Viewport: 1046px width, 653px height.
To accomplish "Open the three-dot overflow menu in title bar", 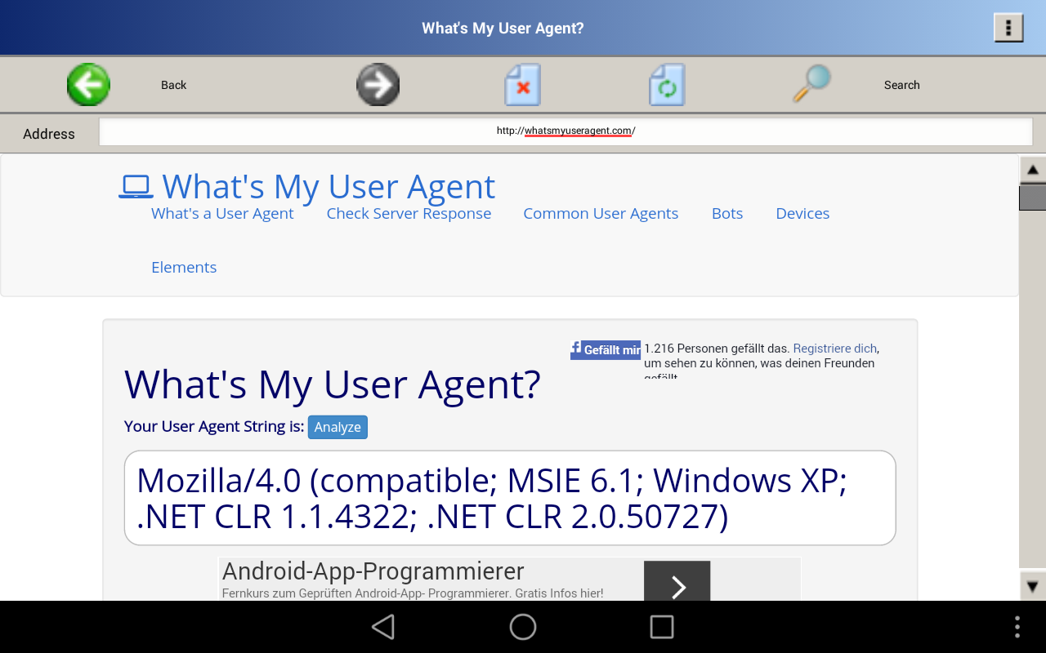I will pyautogui.click(x=1008, y=28).
